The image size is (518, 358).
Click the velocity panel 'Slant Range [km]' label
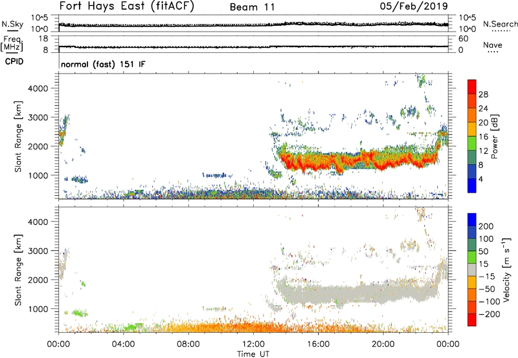click(x=18, y=270)
